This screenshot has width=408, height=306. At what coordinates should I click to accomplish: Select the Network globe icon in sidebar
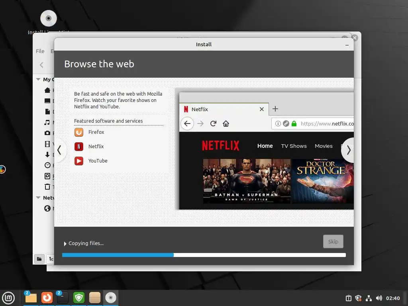tap(47, 208)
